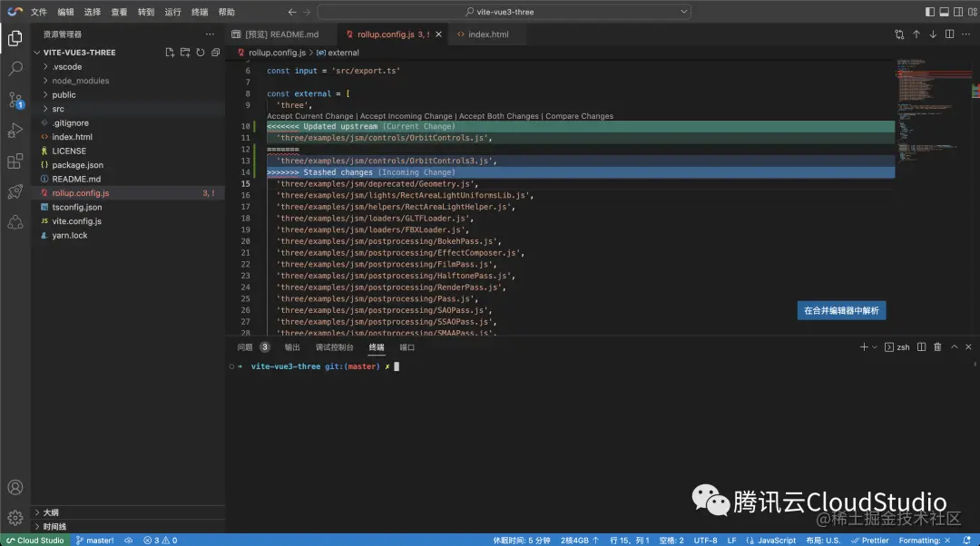Viewport: 980px width, 546px height.
Task: Click New File icon in explorer header
Action: (x=170, y=53)
